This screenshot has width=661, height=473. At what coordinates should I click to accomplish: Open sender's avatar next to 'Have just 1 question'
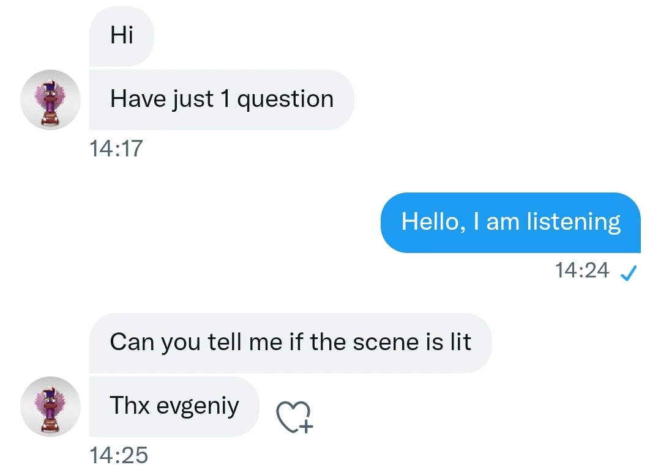tap(51, 100)
